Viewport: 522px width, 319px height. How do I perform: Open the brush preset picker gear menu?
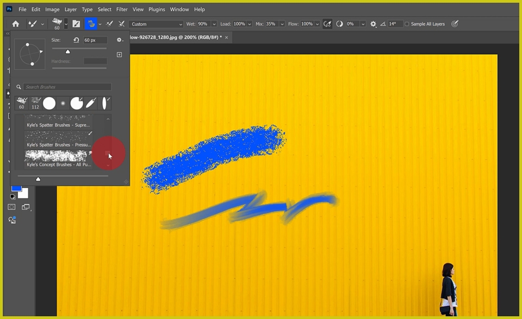(120, 40)
